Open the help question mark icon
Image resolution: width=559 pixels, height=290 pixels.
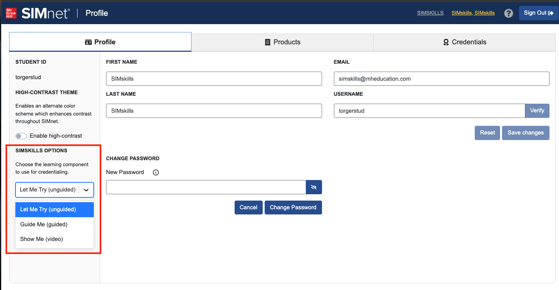(x=508, y=13)
